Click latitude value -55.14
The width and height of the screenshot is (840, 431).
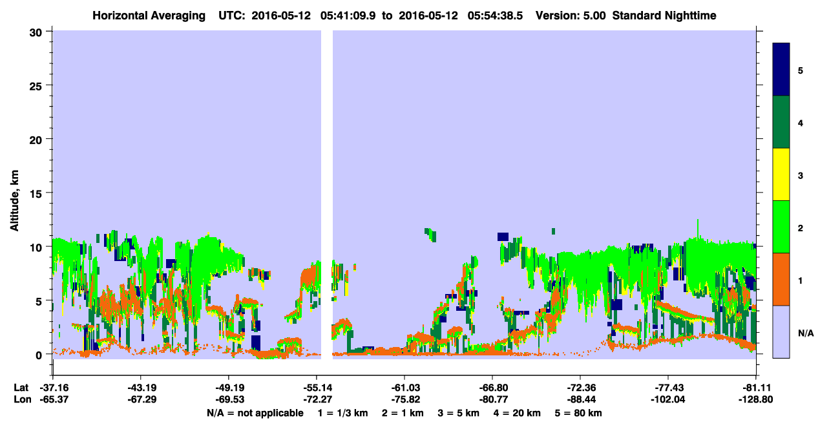tap(316, 388)
